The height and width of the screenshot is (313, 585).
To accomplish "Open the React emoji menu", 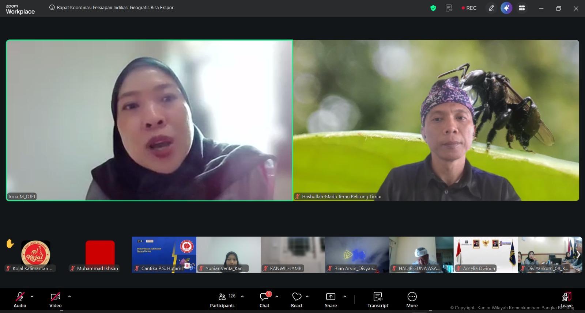I will 297,299.
